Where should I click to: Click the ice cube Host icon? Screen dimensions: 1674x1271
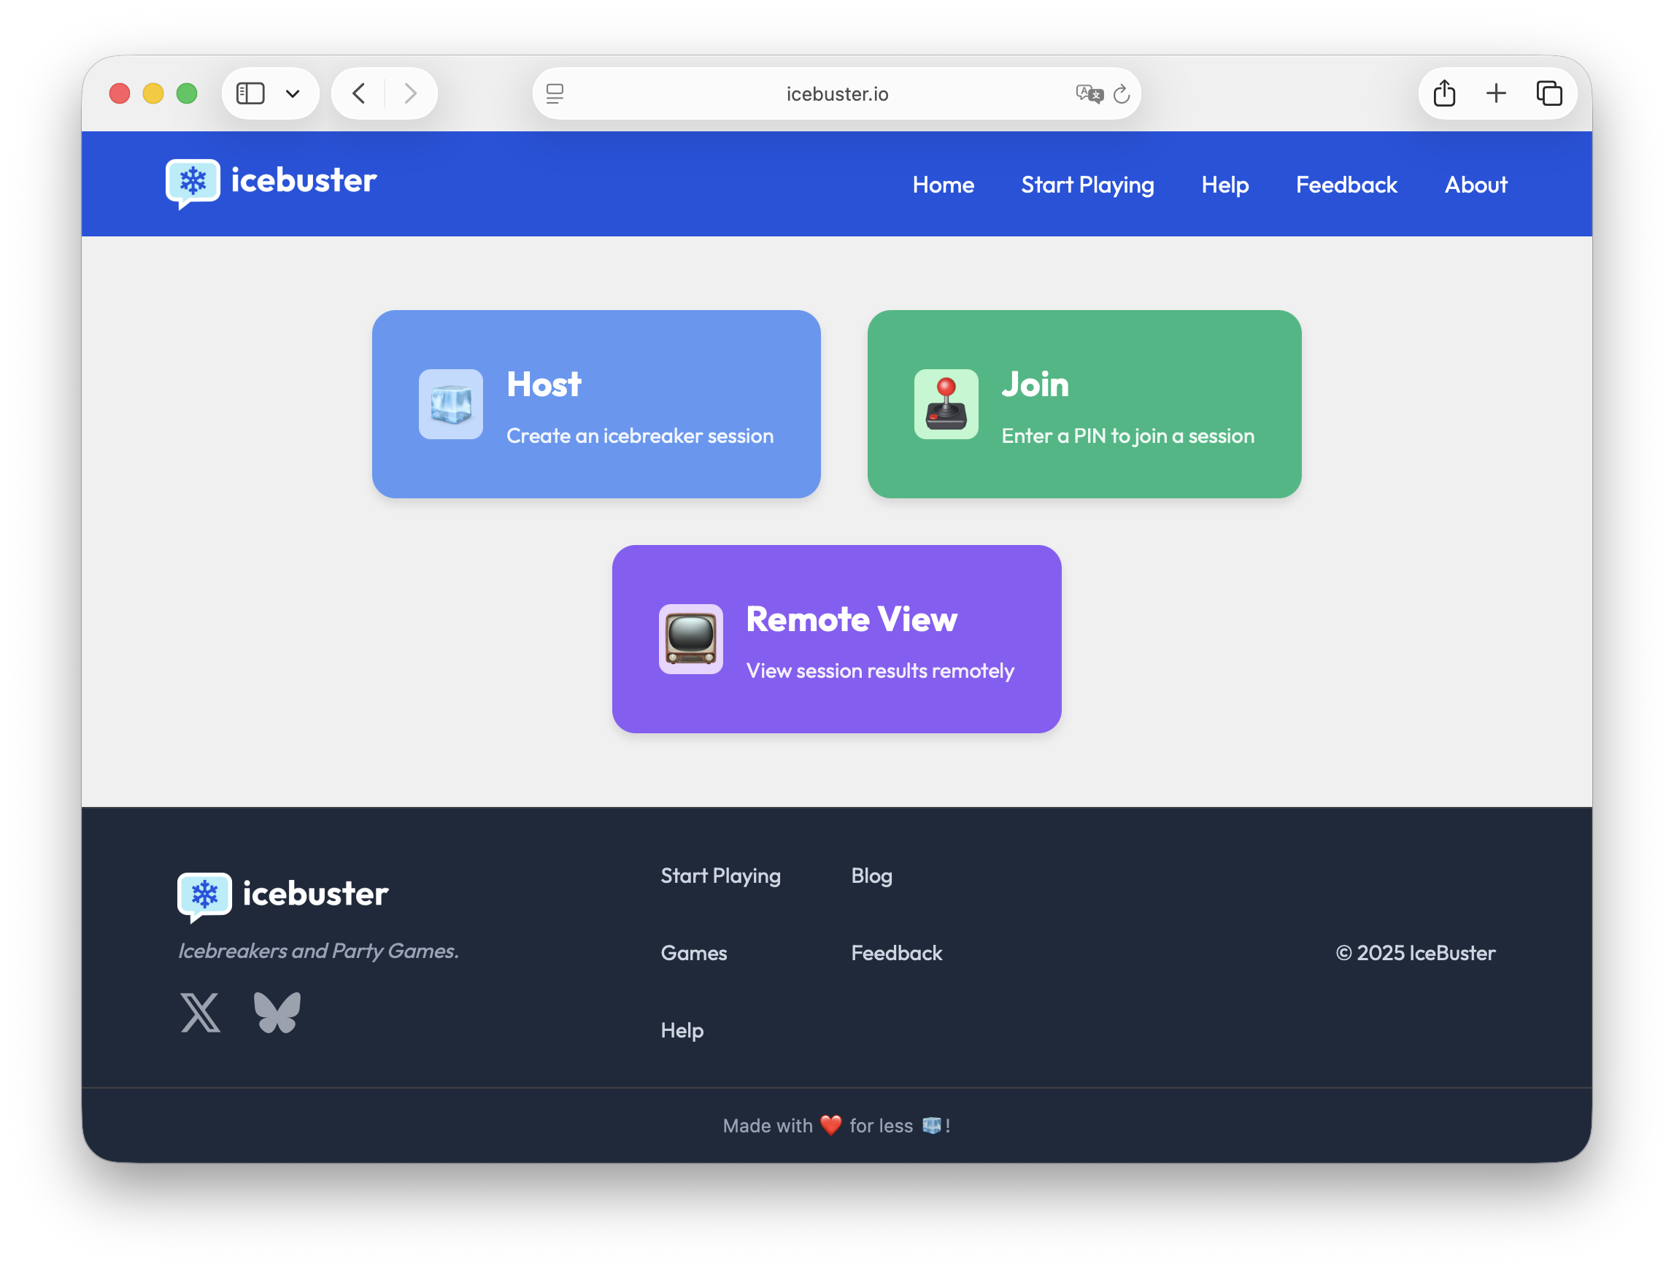451,404
